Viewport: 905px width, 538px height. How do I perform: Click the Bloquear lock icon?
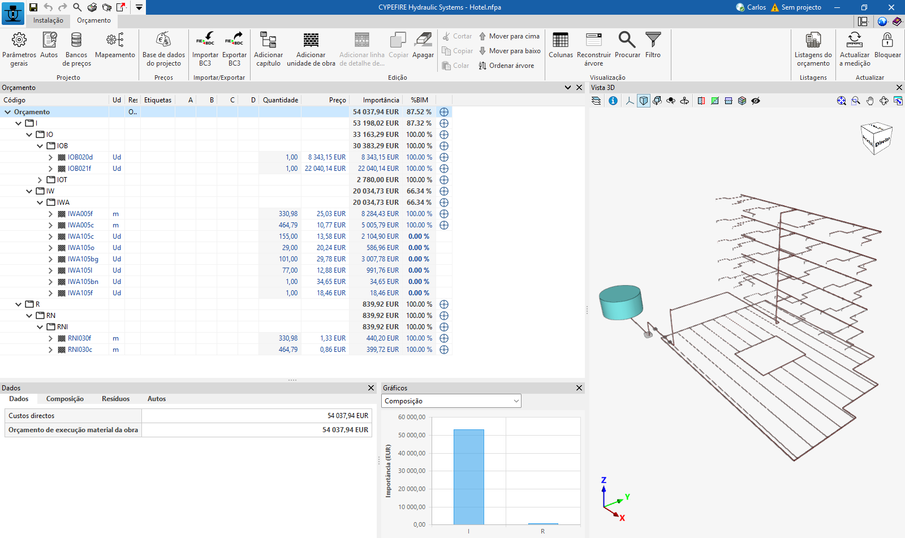[887, 40]
